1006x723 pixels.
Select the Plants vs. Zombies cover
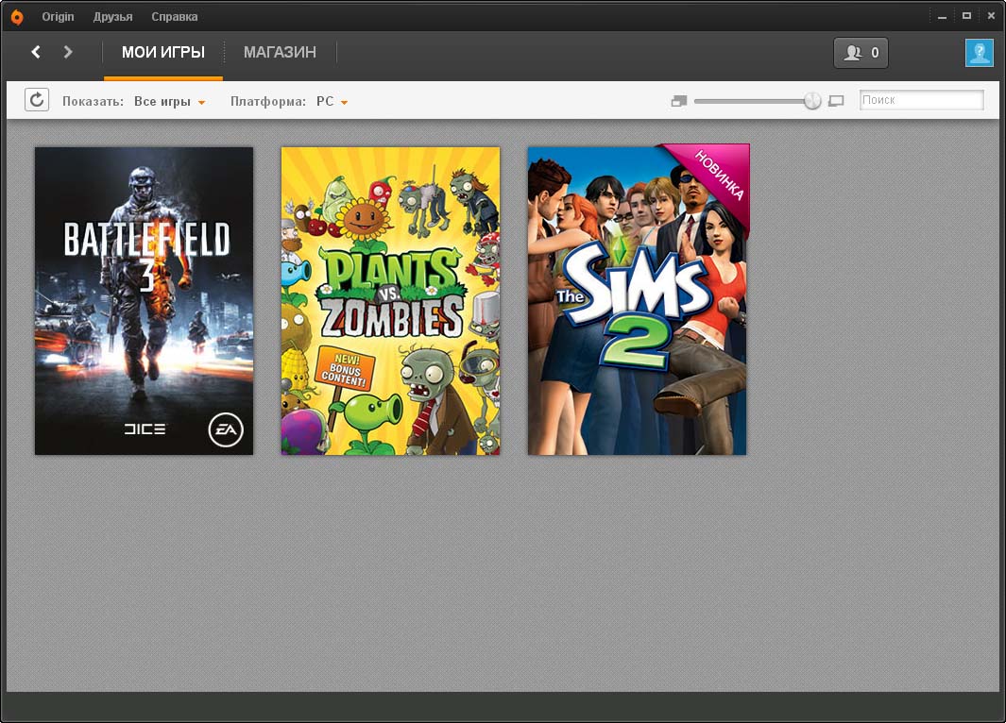(391, 300)
